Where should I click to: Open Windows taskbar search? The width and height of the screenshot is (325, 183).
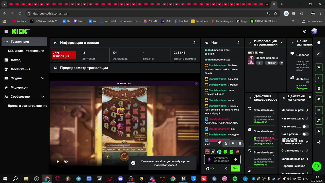(15, 179)
